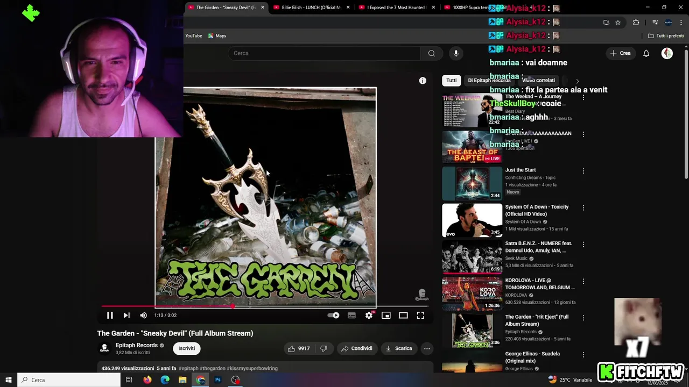Viewport: 689px width, 387px height.
Task: Open options for Just the Start video
Action: (583, 171)
